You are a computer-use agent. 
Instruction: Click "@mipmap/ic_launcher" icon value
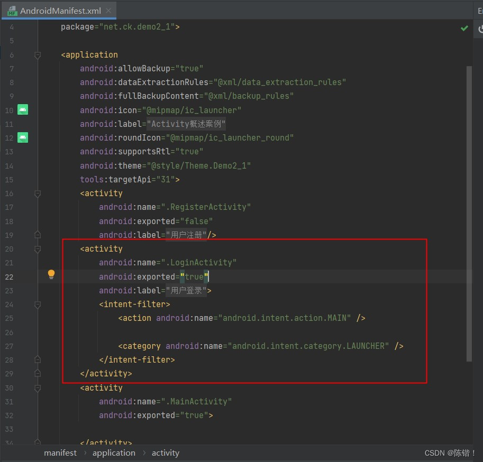(x=192, y=110)
